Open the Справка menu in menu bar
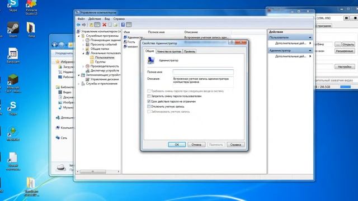 click(119, 18)
